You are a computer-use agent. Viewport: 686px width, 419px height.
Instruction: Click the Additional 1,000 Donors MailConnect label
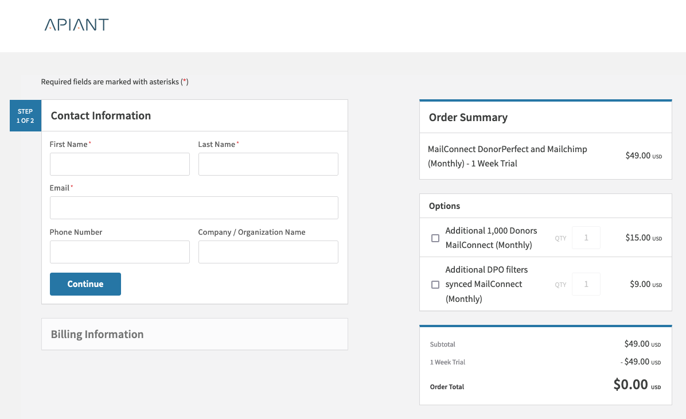coord(491,238)
